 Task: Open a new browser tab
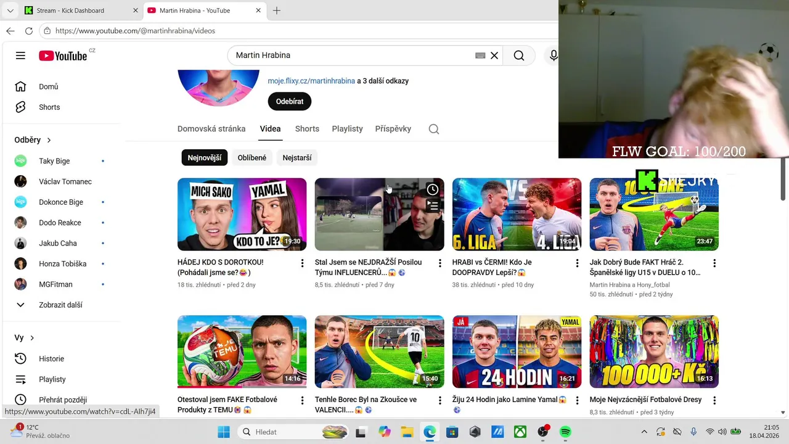click(x=277, y=10)
